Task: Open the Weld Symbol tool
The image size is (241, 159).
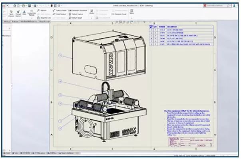Action: point(59,14)
